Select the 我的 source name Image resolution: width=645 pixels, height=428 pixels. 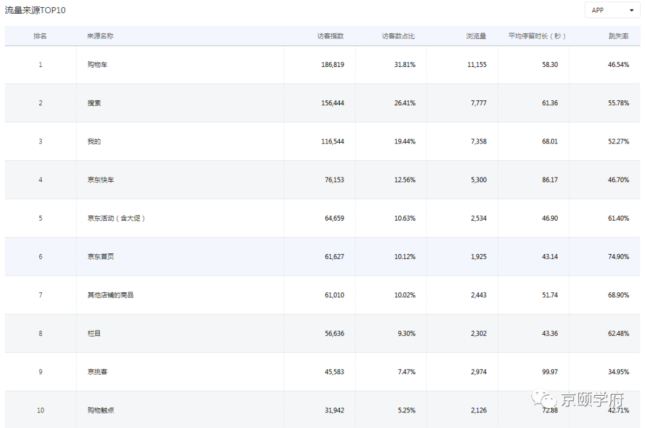click(x=94, y=142)
